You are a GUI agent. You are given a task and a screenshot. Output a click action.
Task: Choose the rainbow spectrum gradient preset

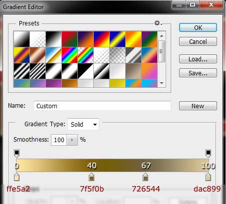pyautogui.click(x=69, y=55)
